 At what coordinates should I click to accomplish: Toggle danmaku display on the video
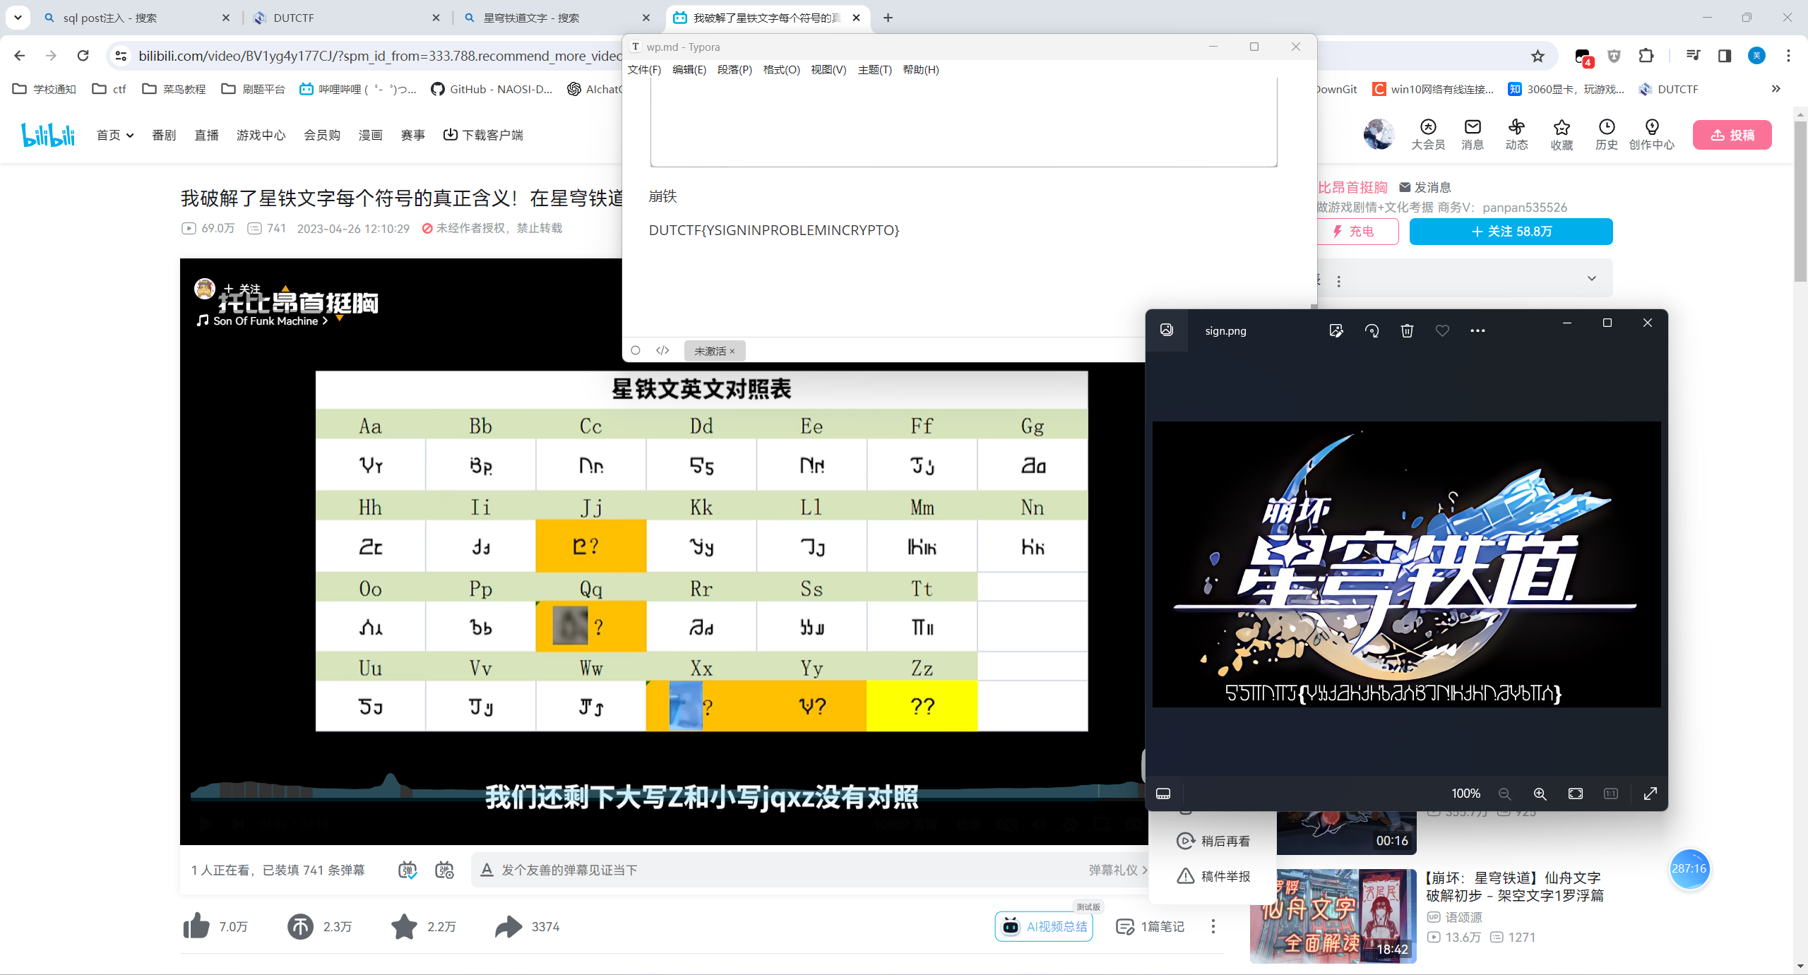(x=408, y=870)
